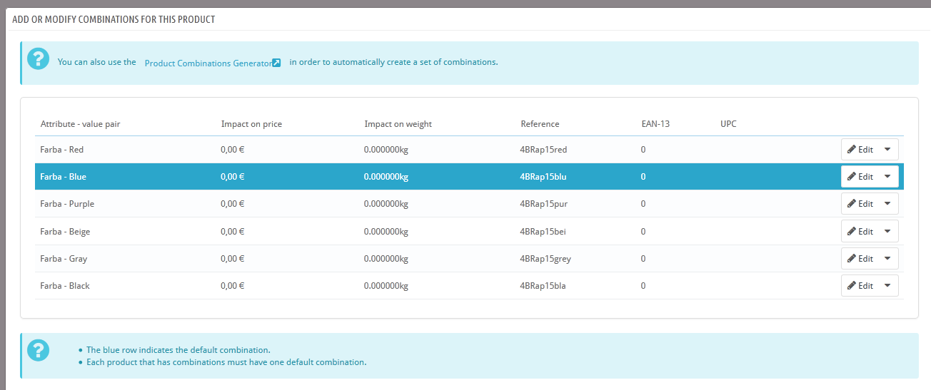Expand the dropdown arrow for Farba - Gray row
Image resolution: width=931 pixels, height=390 pixels.
887,259
